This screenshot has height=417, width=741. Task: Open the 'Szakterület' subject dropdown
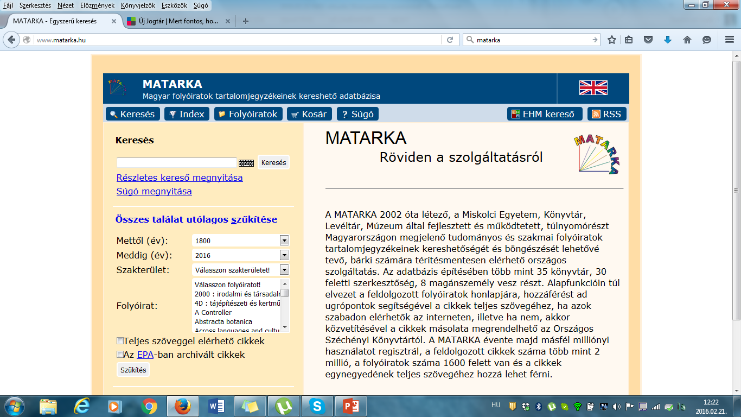(241, 270)
